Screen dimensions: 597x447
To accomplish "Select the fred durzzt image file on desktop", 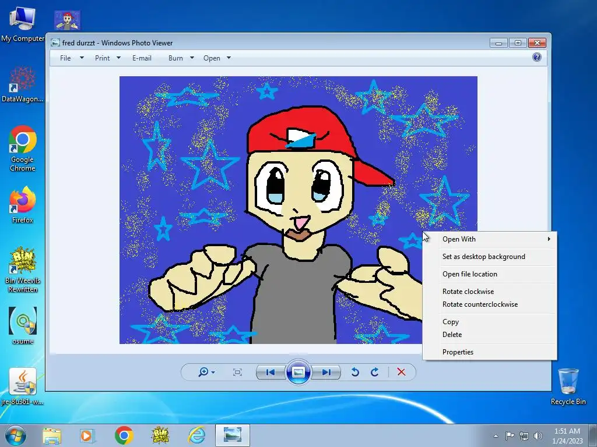I will click(x=67, y=20).
